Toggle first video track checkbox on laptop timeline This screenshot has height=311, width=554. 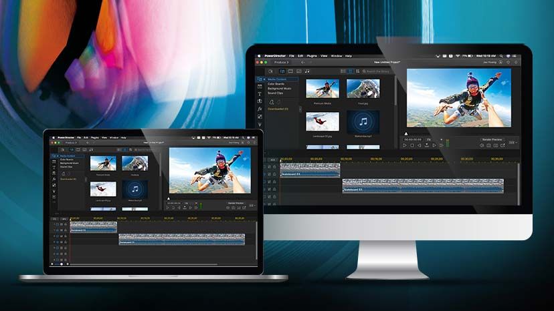tap(62, 224)
